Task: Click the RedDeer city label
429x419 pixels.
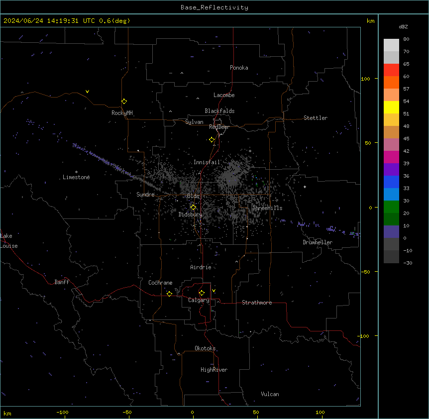Action: (x=219, y=127)
